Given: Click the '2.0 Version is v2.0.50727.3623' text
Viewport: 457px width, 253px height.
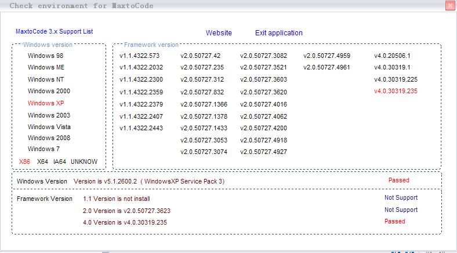Looking at the screenshot, I should 126,211.
